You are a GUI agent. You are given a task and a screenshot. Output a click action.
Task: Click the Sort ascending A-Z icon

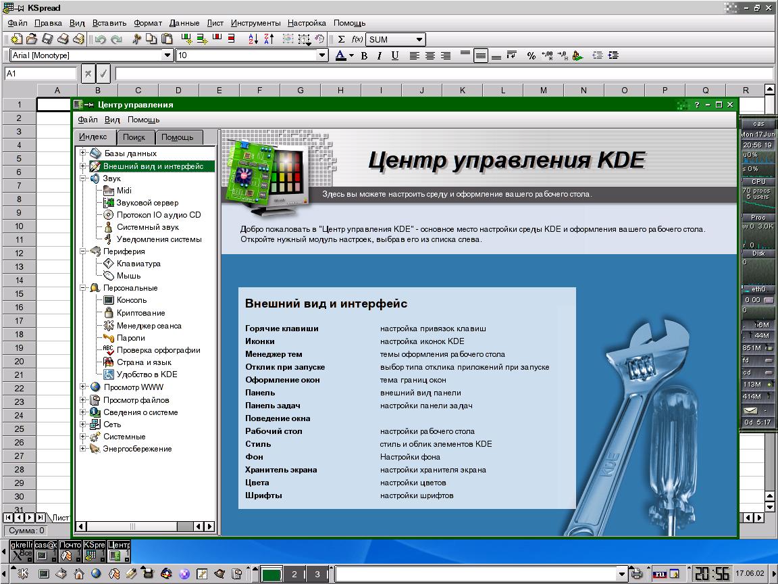253,39
